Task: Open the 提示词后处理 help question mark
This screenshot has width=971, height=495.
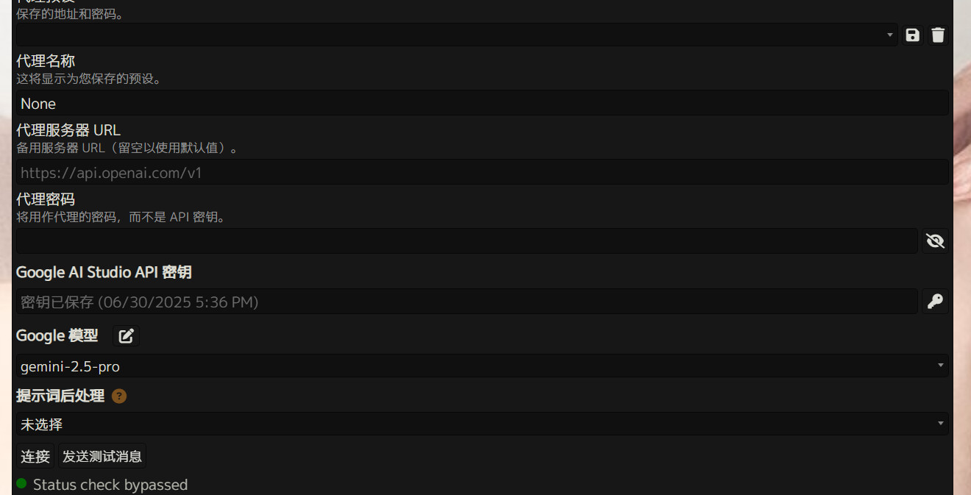Action: coord(119,396)
